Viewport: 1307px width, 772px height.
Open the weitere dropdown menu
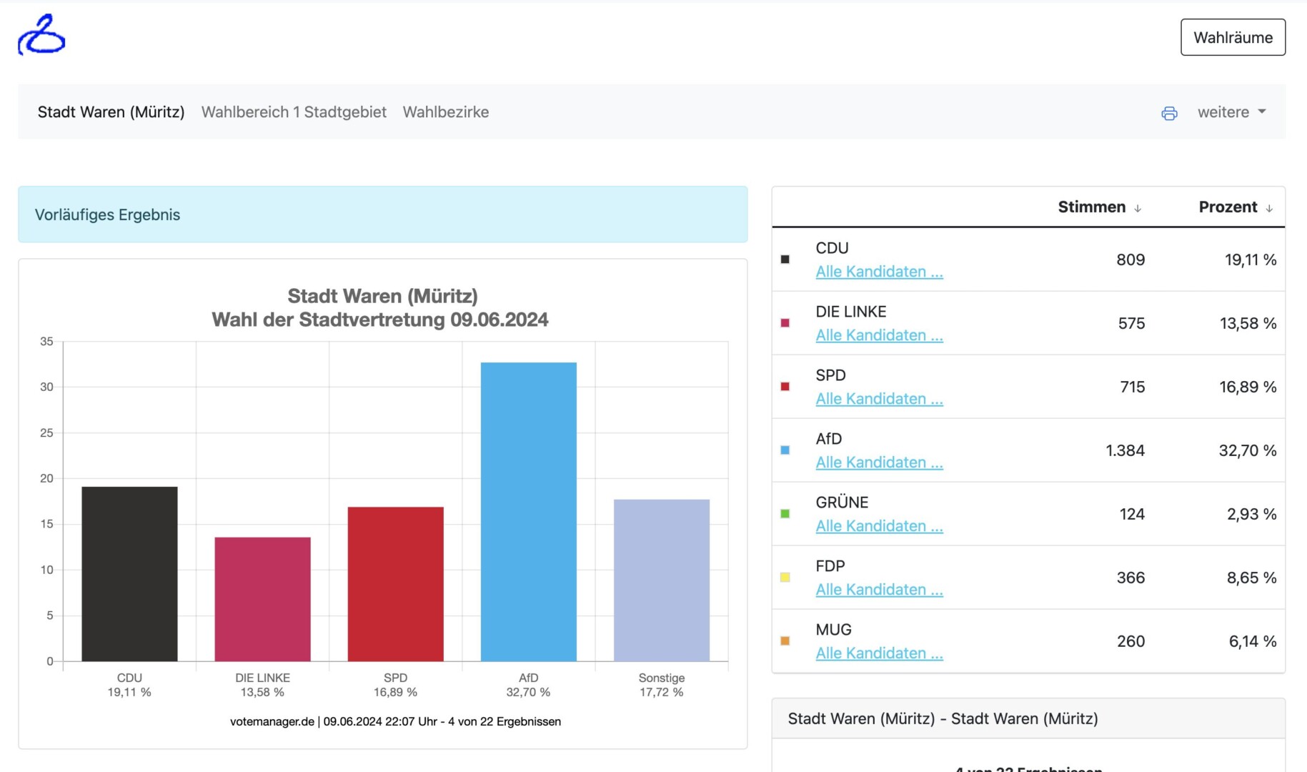click(x=1231, y=112)
